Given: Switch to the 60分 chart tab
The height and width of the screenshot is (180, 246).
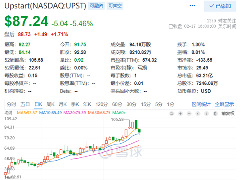Looking at the screenshot, I should click(117, 104).
